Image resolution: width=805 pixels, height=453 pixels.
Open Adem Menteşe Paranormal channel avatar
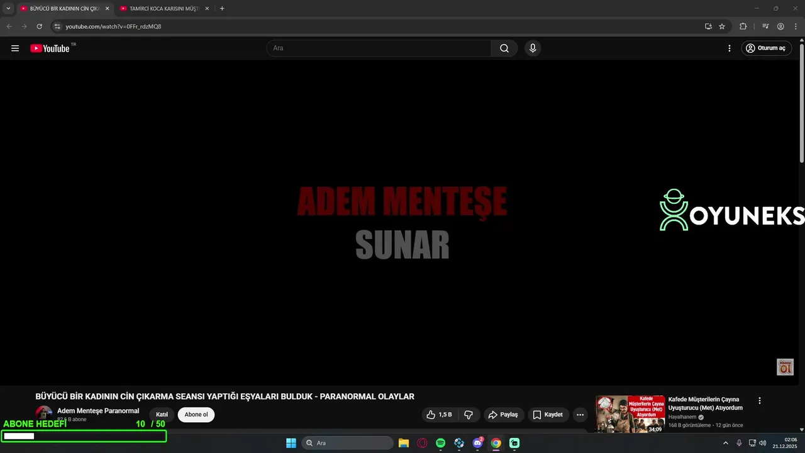click(x=44, y=414)
